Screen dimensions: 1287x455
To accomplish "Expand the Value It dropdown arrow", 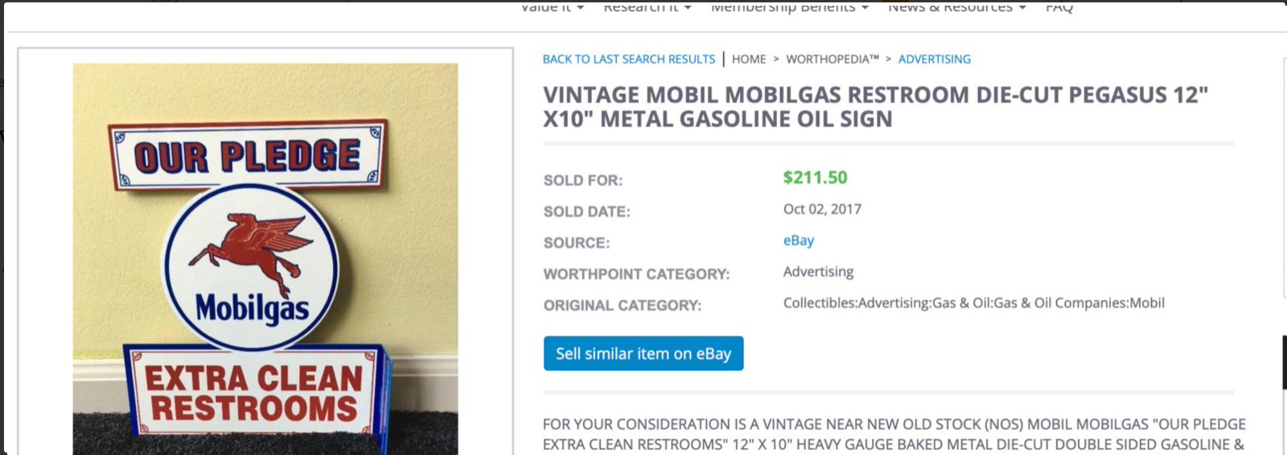I will (x=581, y=8).
